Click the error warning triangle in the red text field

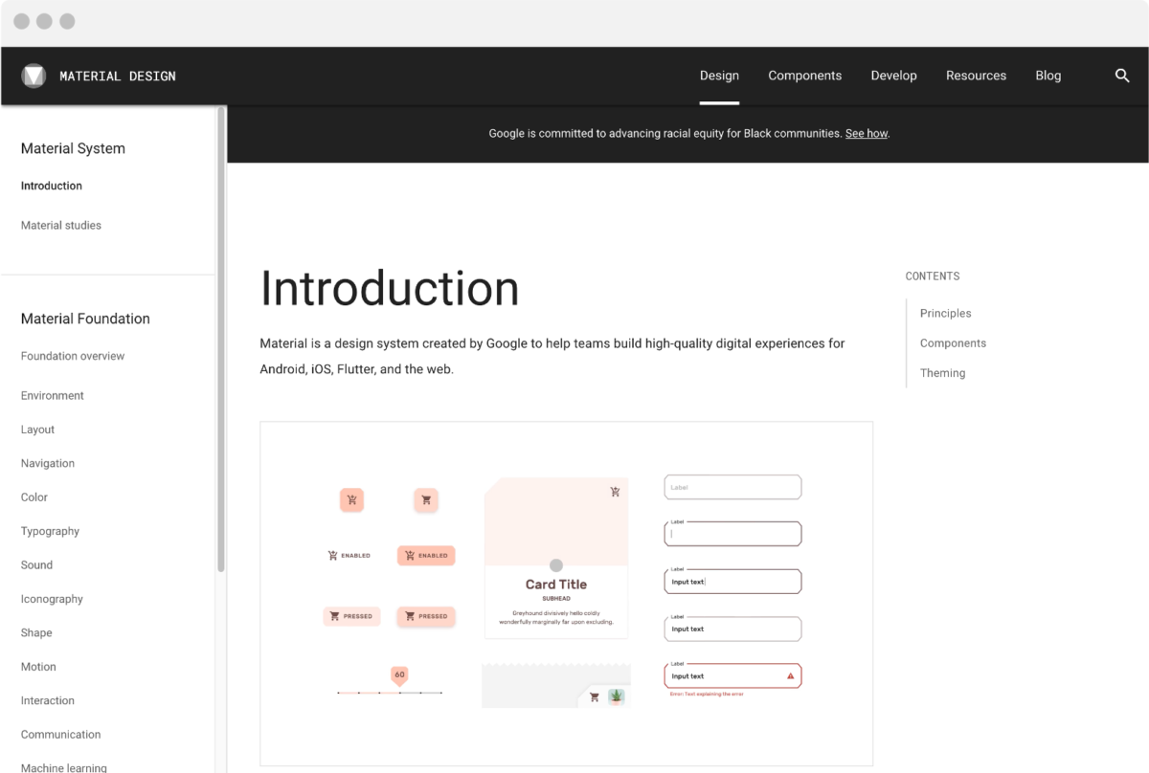[x=789, y=674]
